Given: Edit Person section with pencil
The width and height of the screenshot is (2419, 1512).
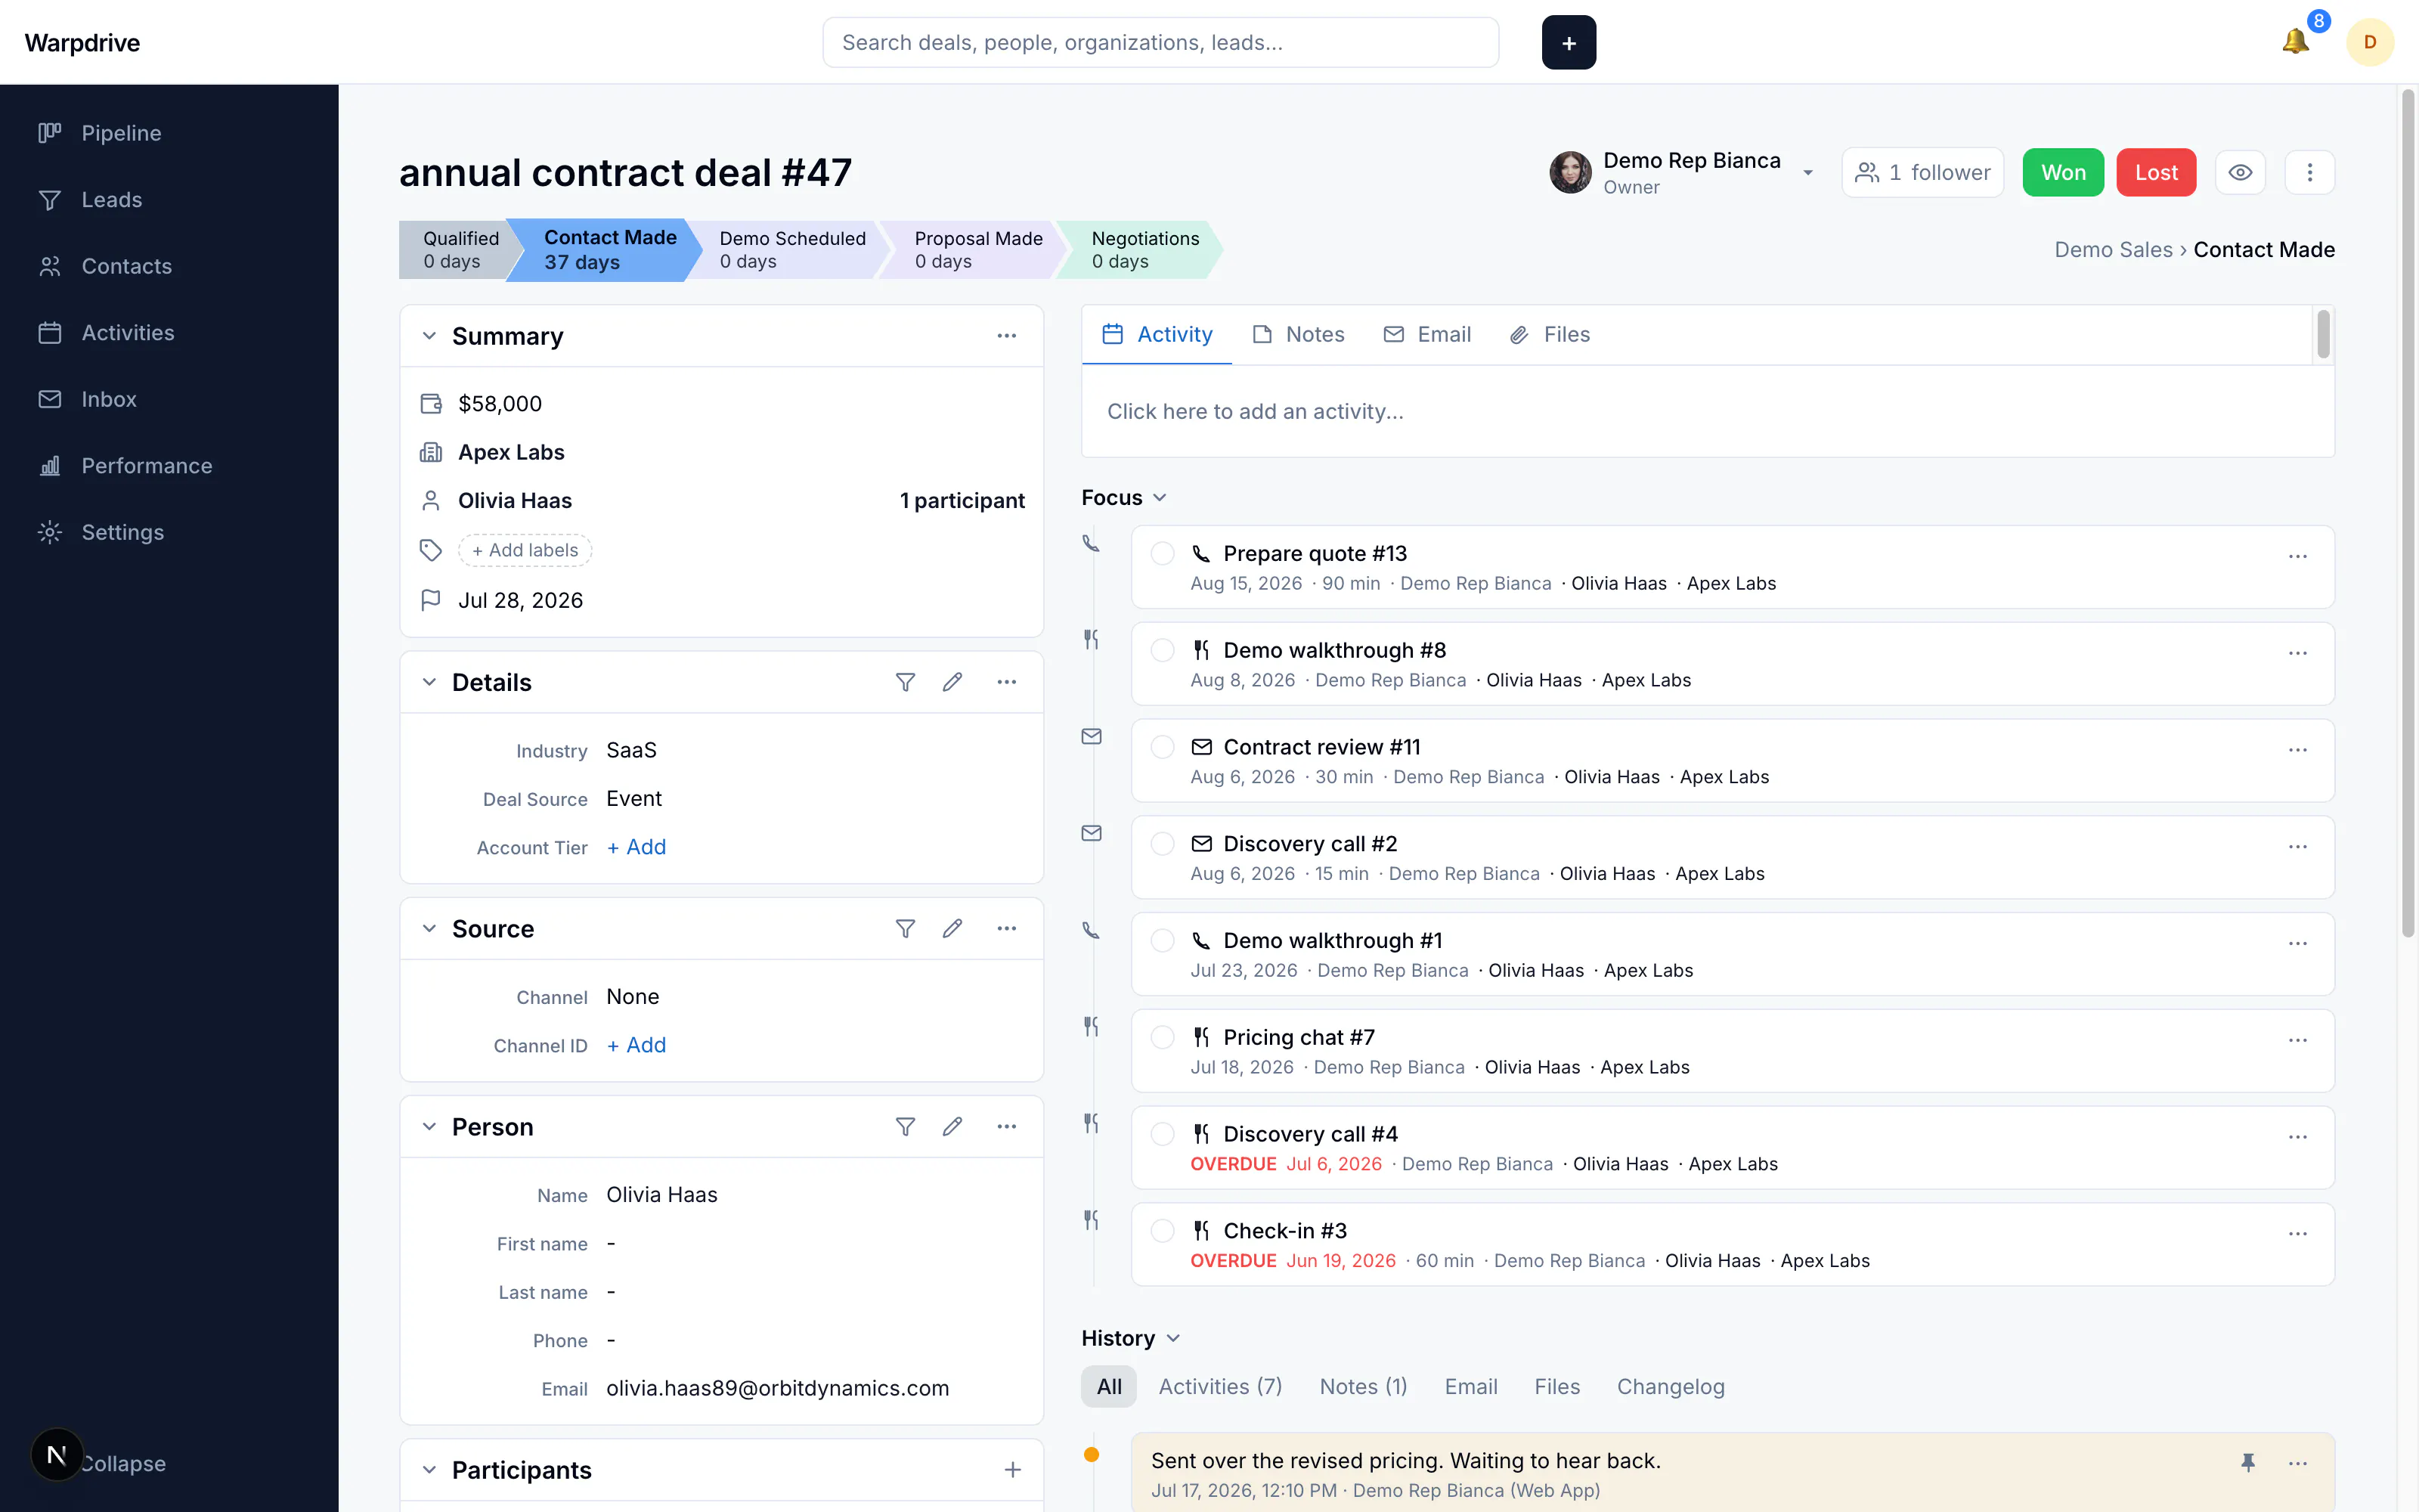Looking at the screenshot, I should 952,1127.
